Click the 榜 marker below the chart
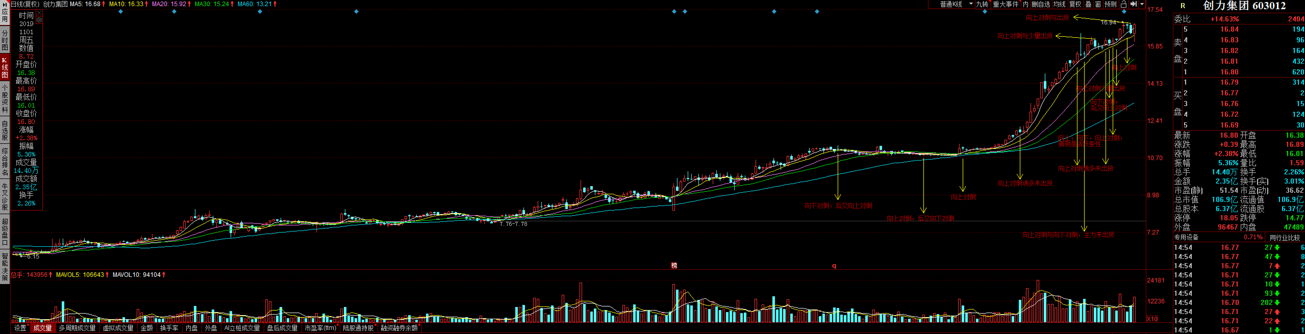This screenshot has height=334, width=1305. click(x=674, y=265)
